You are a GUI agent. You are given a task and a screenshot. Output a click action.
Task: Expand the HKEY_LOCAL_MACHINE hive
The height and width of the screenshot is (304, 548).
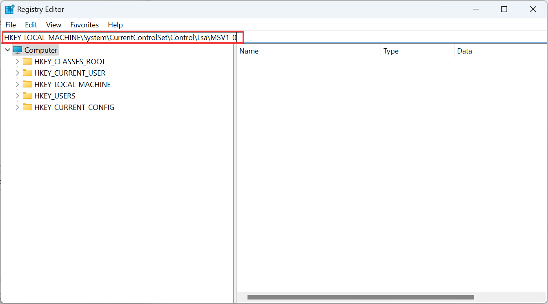coord(17,85)
